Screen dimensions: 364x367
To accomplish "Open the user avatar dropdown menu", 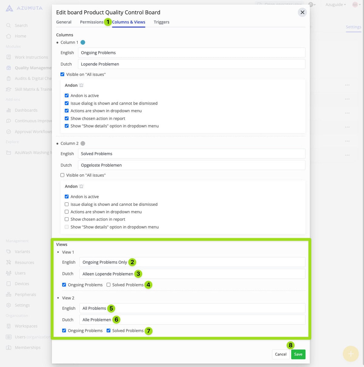I will (356, 5).
